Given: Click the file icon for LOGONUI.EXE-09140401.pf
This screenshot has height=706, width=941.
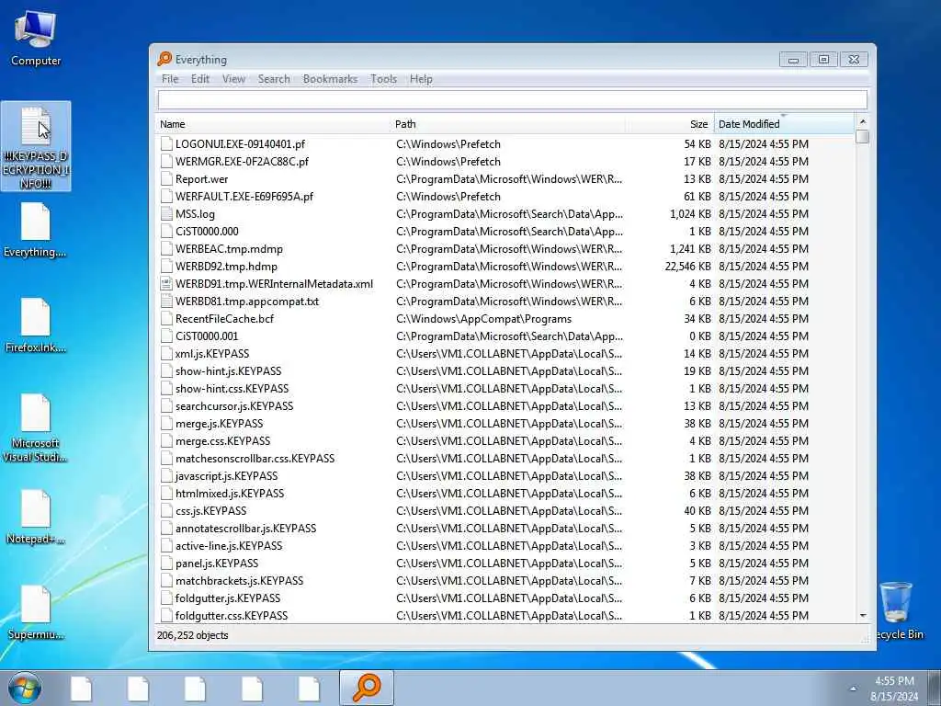Looking at the screenshot, I should tap(166, 144).
